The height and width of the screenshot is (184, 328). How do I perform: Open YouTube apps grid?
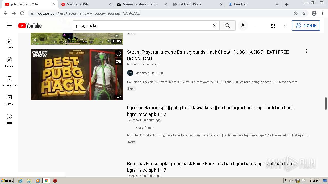click(273, 26)
